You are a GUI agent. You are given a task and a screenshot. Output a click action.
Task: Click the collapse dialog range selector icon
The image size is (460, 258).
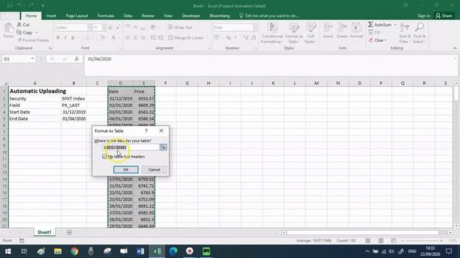[x=163, y=147]
